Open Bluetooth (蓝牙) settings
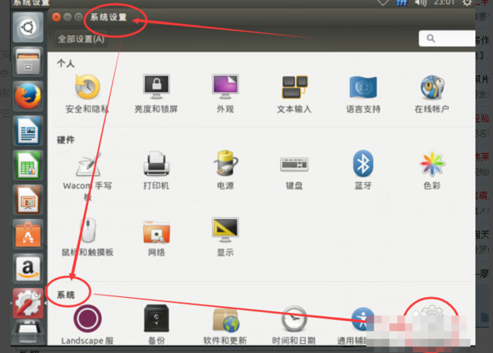Viewport: 493px width, 353px height. [x=363, y=170]
